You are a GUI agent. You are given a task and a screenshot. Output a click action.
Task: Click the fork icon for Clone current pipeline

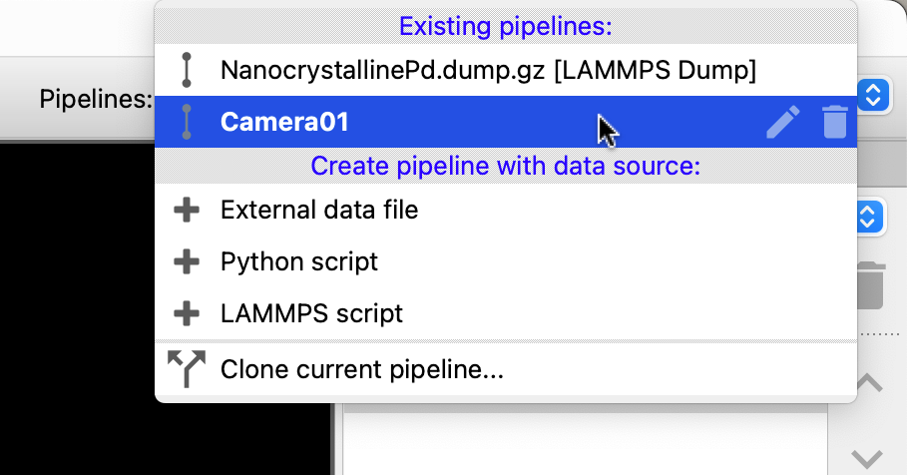(x=186, y=370)
